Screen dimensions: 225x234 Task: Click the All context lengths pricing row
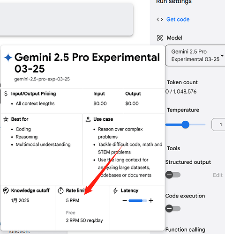tap(35, 103)
